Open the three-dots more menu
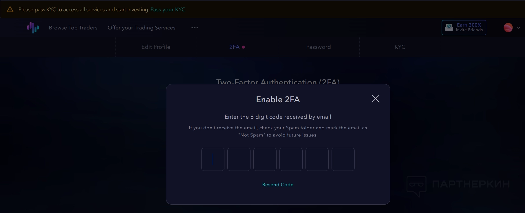 point(195,28)
